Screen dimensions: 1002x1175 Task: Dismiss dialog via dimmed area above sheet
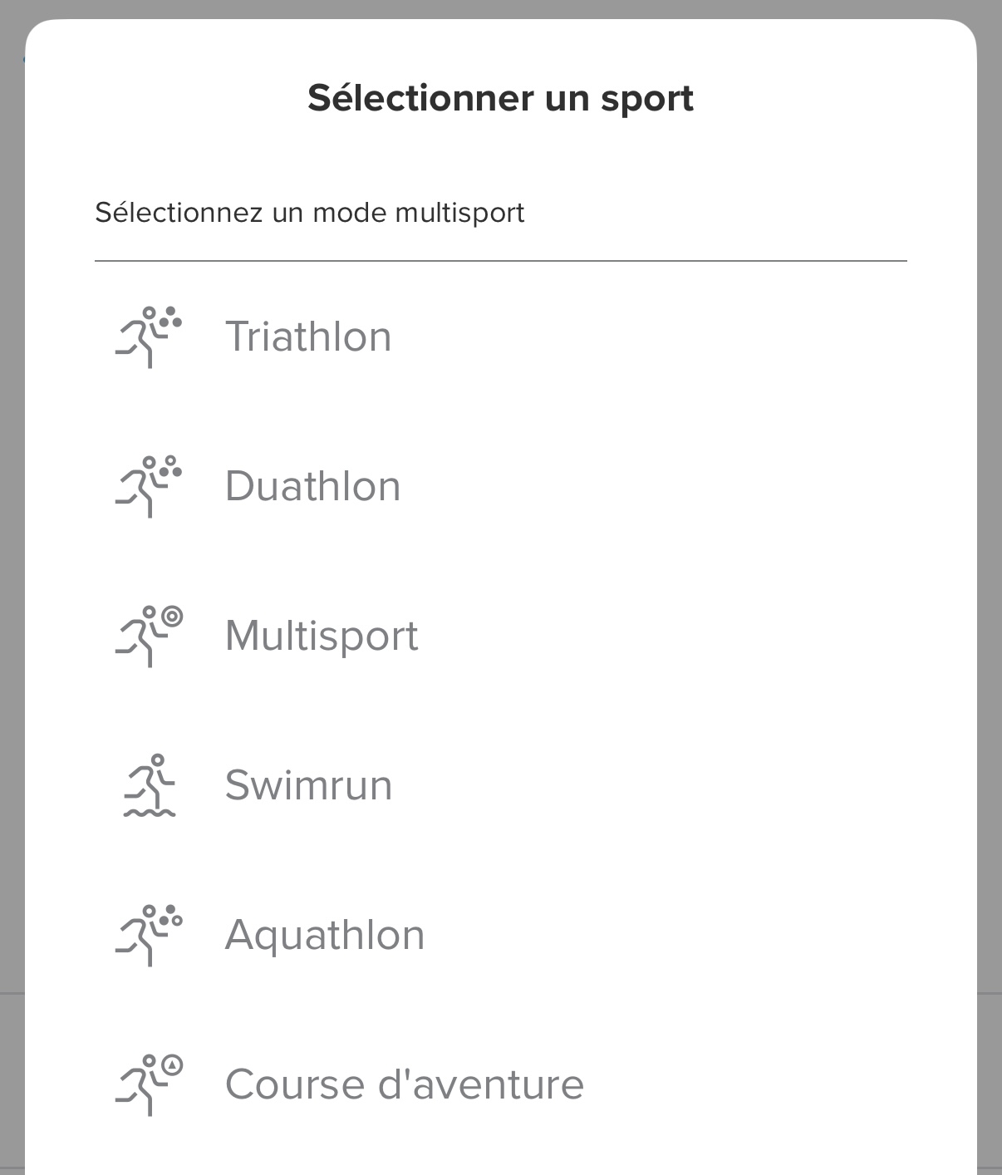tap(501, 9)
